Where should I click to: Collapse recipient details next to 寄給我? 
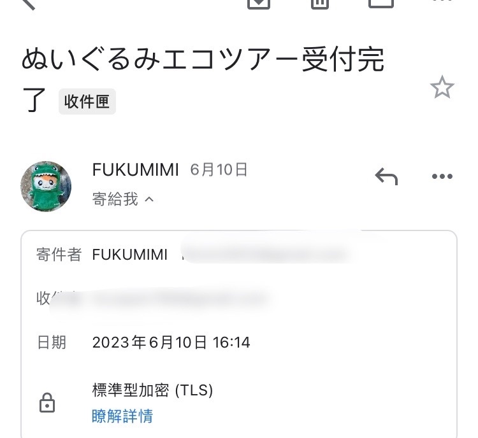(149, 199)
